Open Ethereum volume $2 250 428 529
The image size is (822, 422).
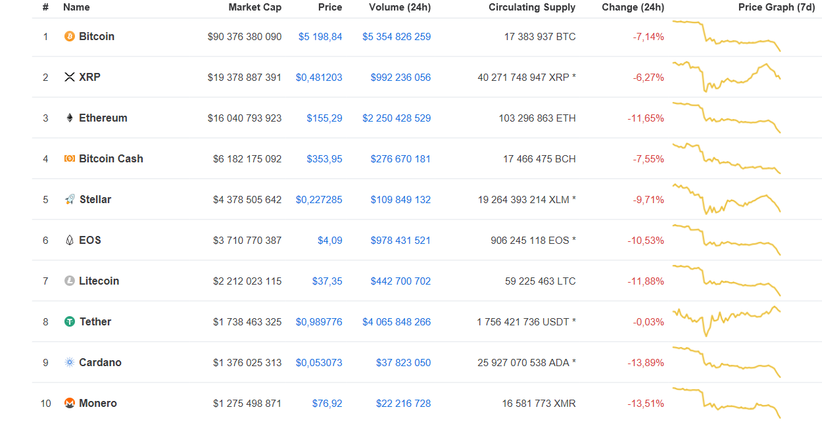397,118
